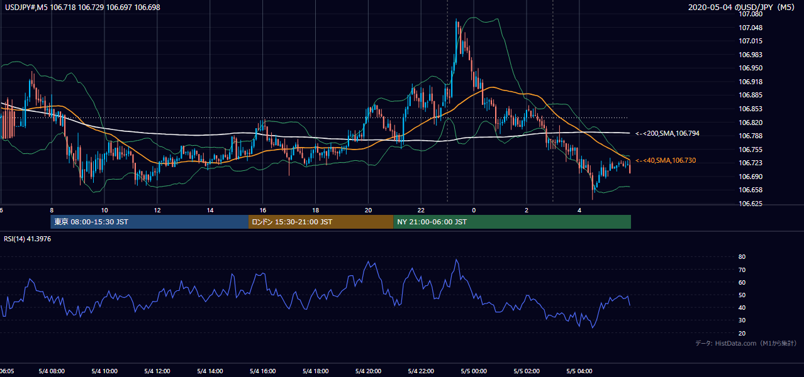Click hour tick 12 under price chart
Viewport: 804px width, 377px height.
[157, 210]
